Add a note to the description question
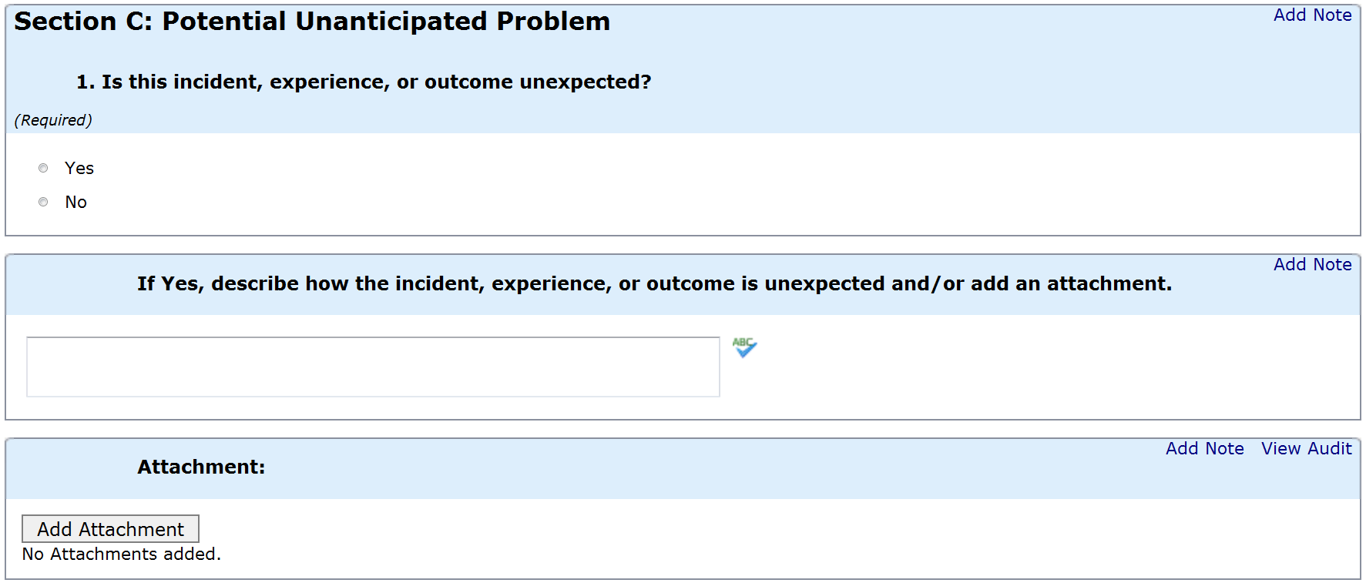Screen dimensions: 1366x583 (x=1312, y=265)
